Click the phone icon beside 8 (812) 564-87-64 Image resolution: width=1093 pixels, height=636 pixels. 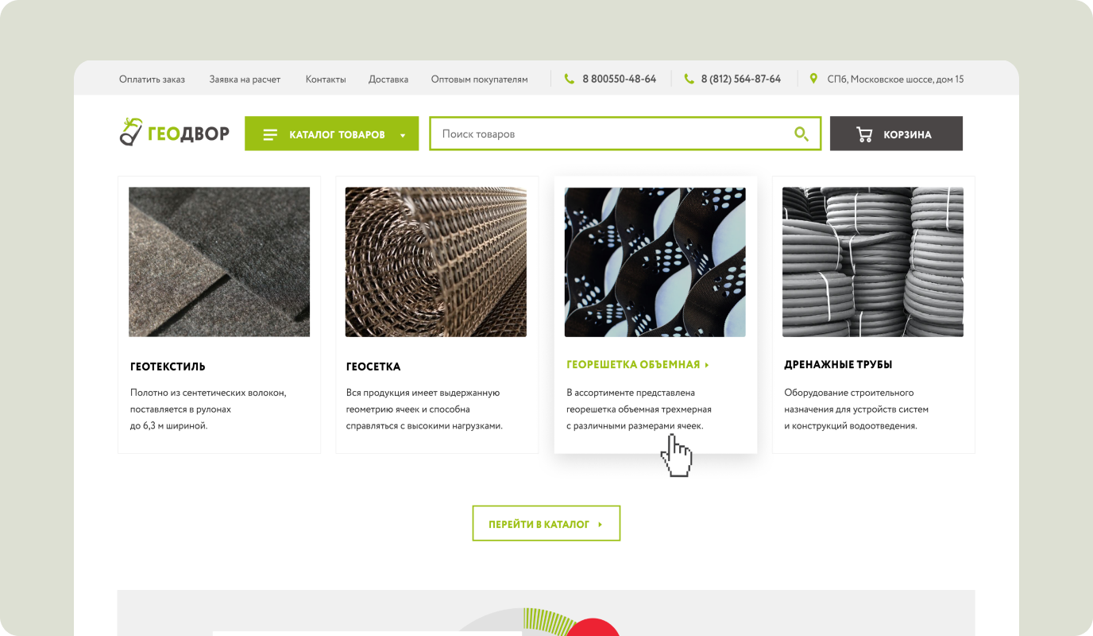click(689, 79)
